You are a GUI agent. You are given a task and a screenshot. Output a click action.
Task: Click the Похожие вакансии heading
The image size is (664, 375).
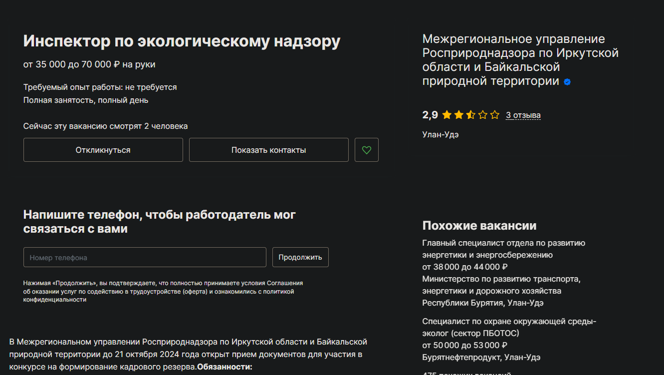[479, 226]
